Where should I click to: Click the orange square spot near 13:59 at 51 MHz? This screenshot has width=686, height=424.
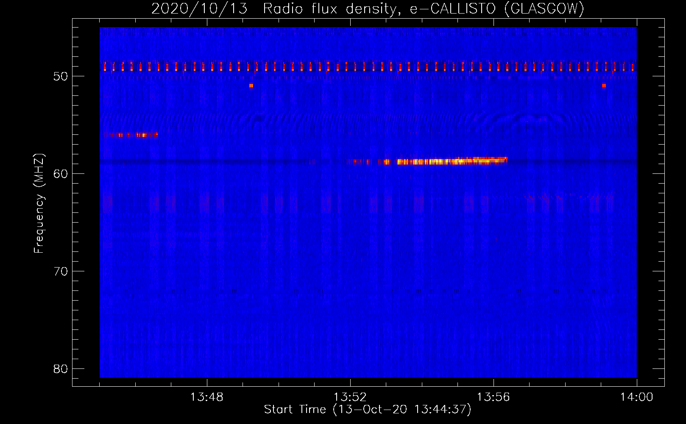[x=604, y=86]
